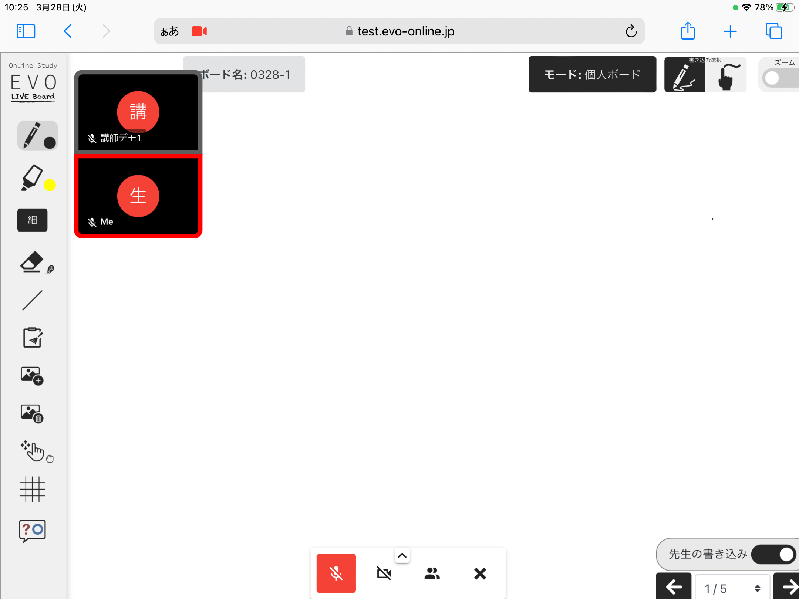Open Safari sidebar

tap(26, 31)
